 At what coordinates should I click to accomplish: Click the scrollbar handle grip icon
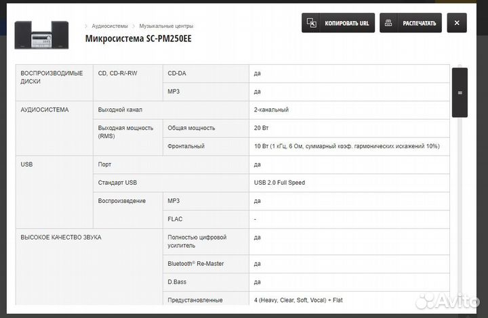[x=460, y=93]
